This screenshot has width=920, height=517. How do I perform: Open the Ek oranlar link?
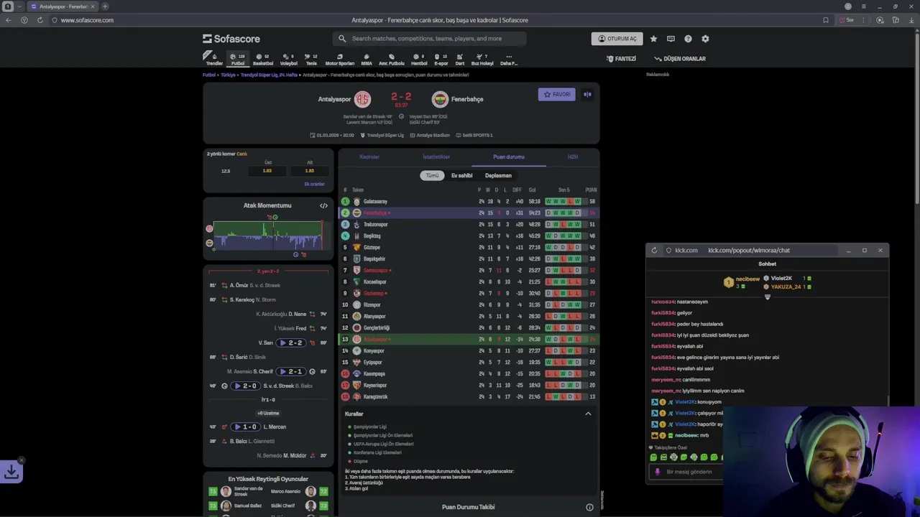point(314,184)
